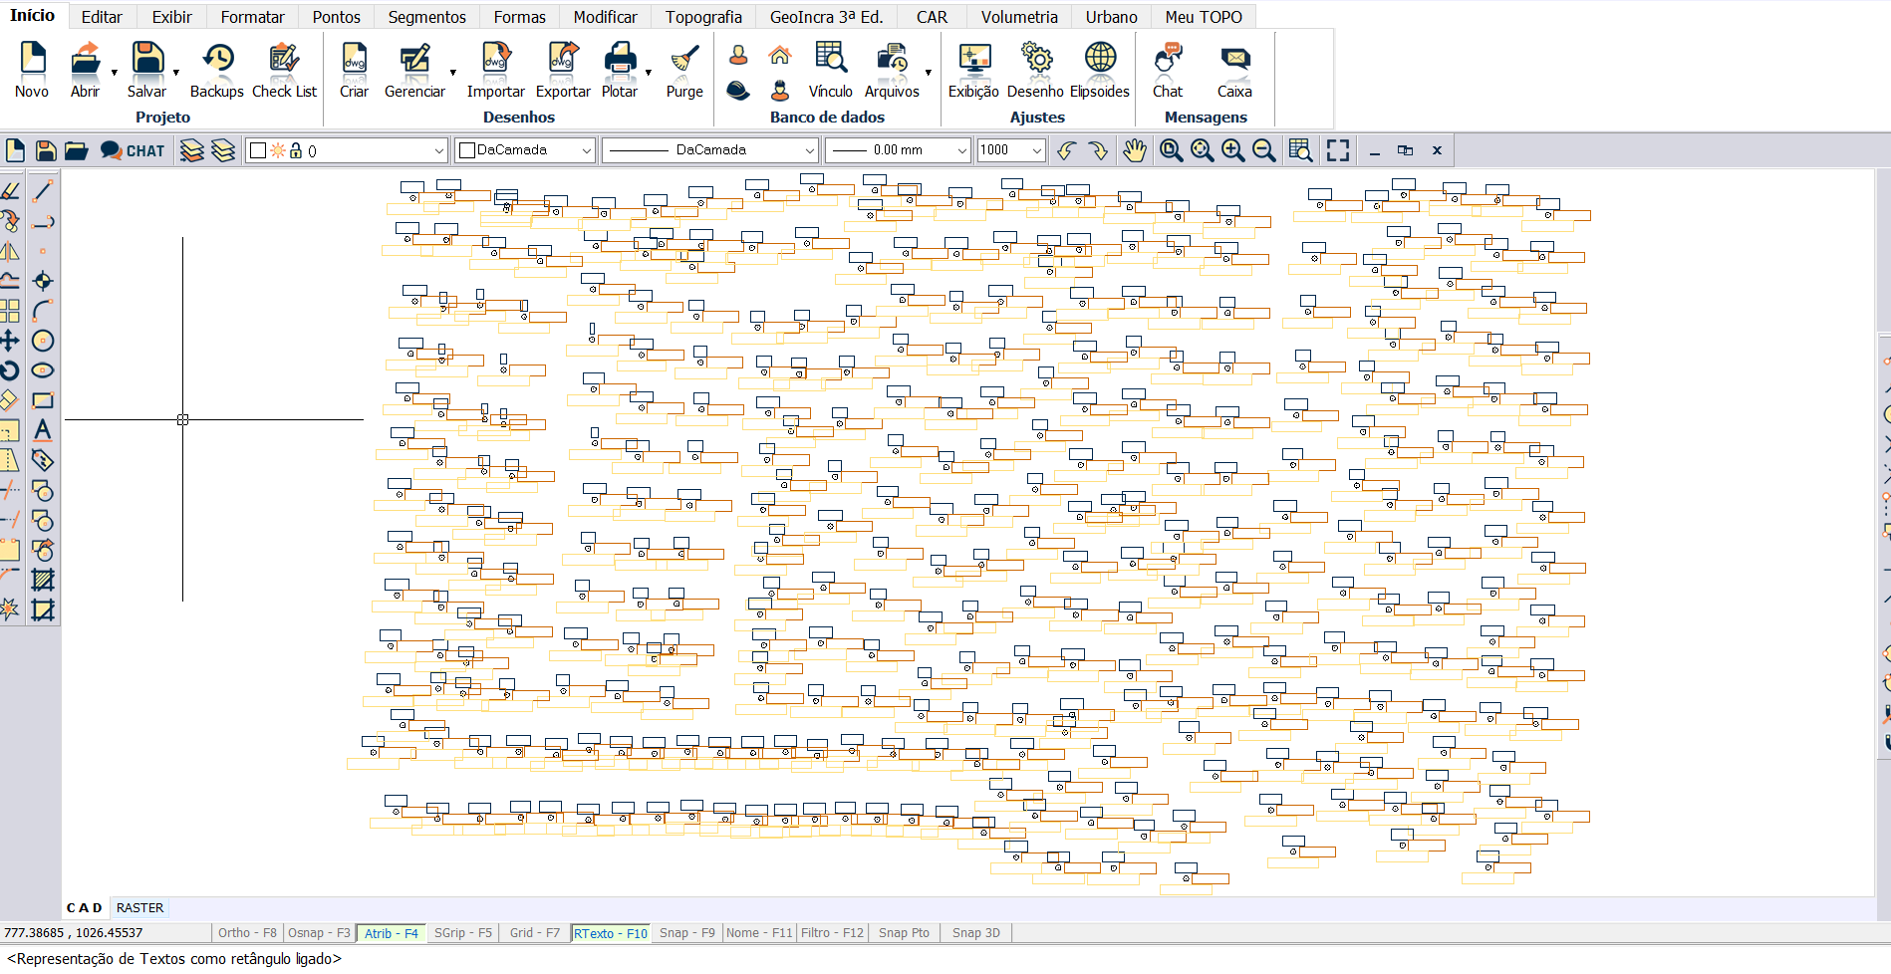Switch to the RASTER tab
Viewport: 1891px width, 974px height.
tap(139, 907)
